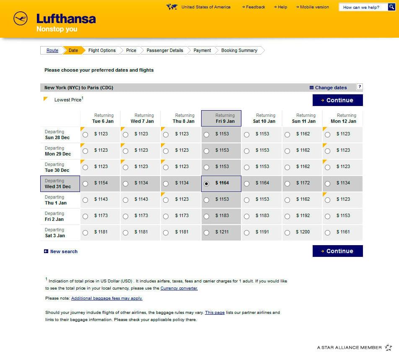Image resolution: width=399 pixels, height=352 pixels.
Task: Click the Departing Wed 31 Dec row header
Action: [60, 184]
